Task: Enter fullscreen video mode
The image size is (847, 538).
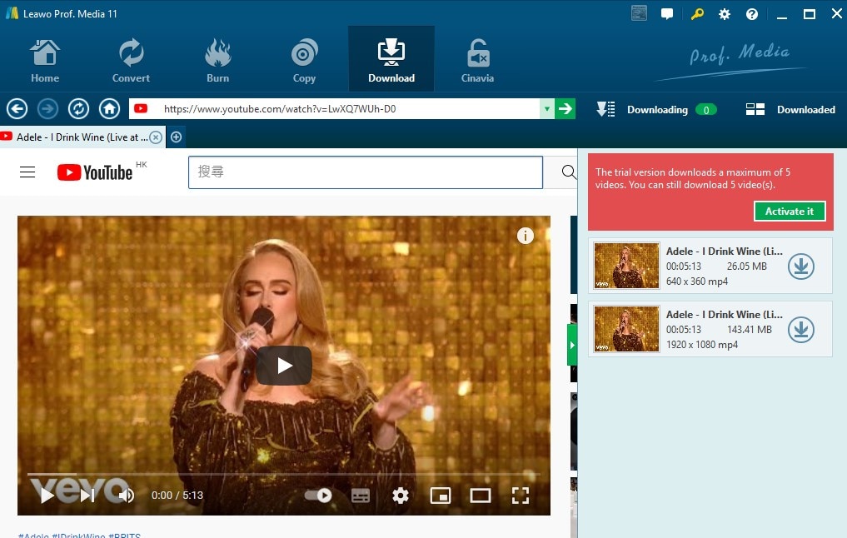Action: pyautogui.click(x=521, y=496)
